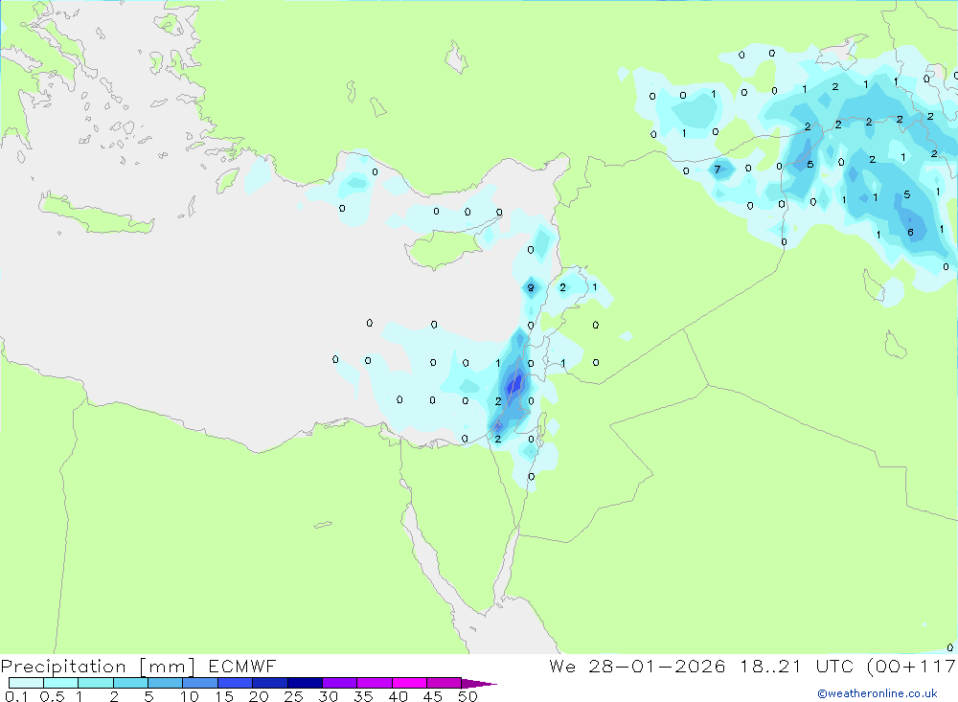The width and height of the screenshot is (958, 702).
Task: Click the map value "9" off the Lebanon coast
Action: (531, 287)
